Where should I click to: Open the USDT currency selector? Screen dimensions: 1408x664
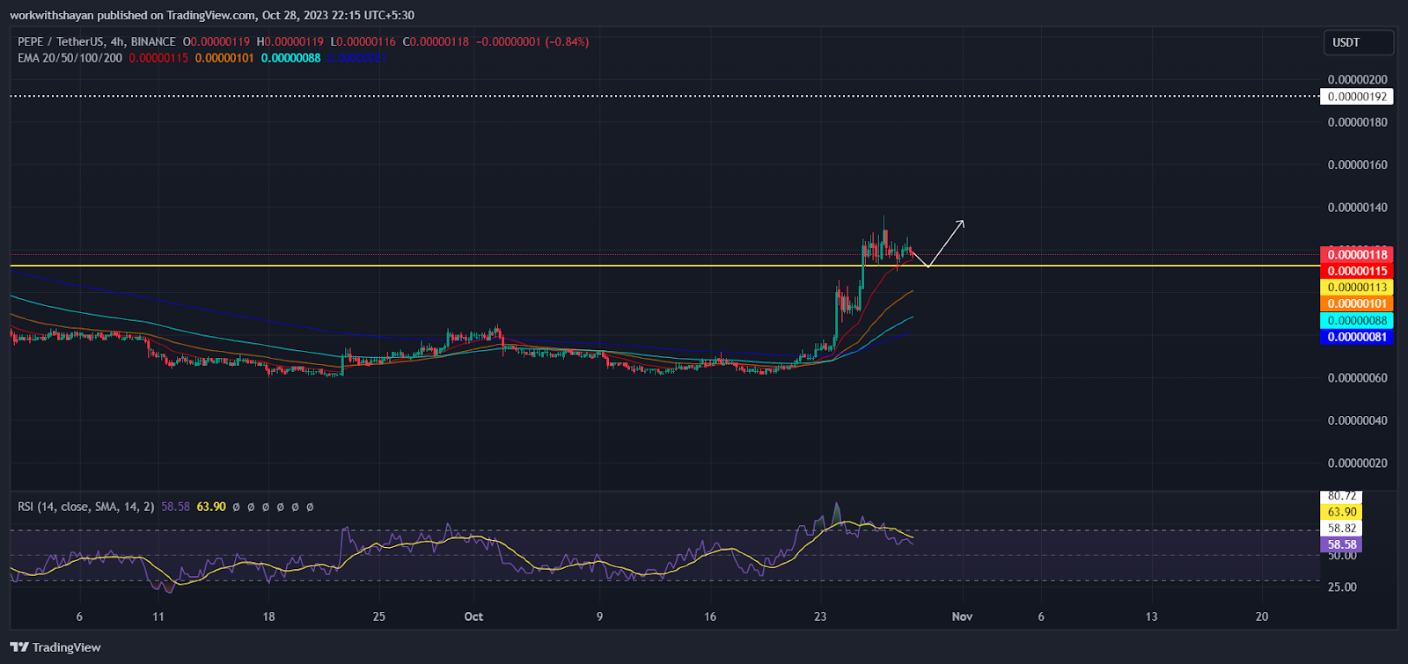(1358, 42)
